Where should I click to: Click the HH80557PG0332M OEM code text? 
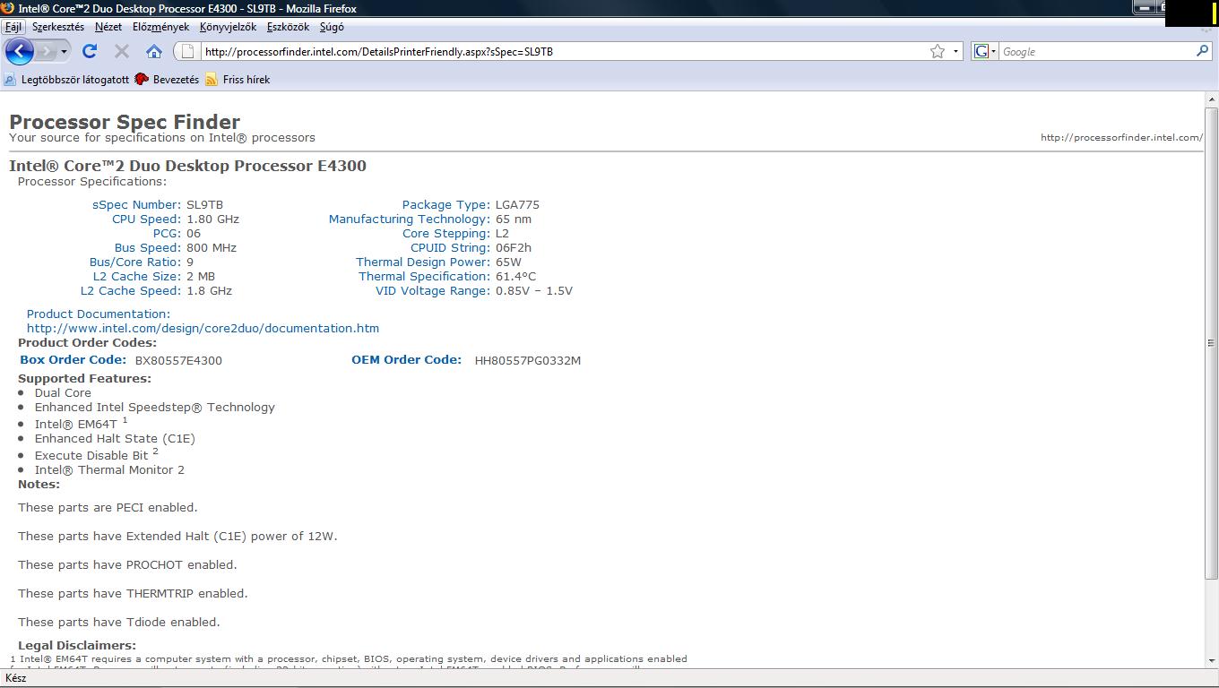(x=528, y=360)
